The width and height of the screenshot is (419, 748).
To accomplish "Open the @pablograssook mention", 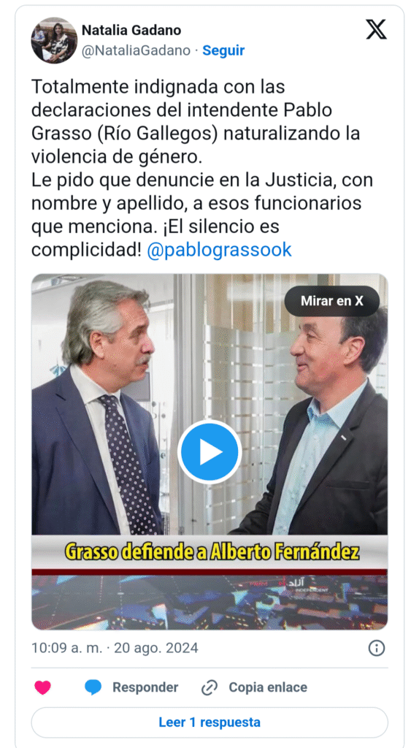I will tap(219, 250).
